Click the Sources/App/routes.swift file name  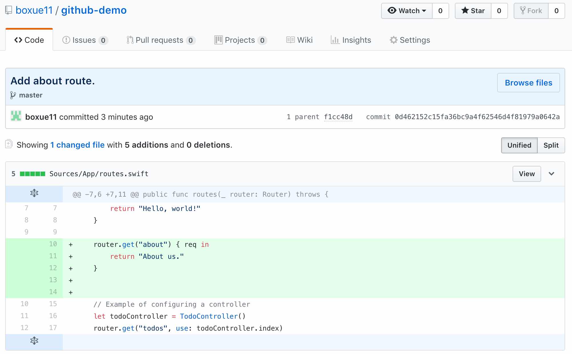[99, 174]
